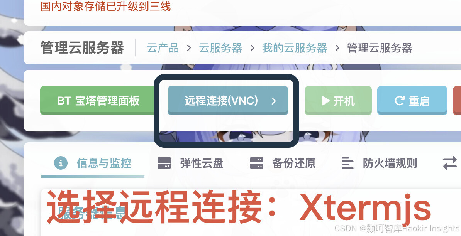This screenshot has height=236, width=461.
Task: Click the list icon beside 防火墙规则
Action: click(x=347, y=163)
